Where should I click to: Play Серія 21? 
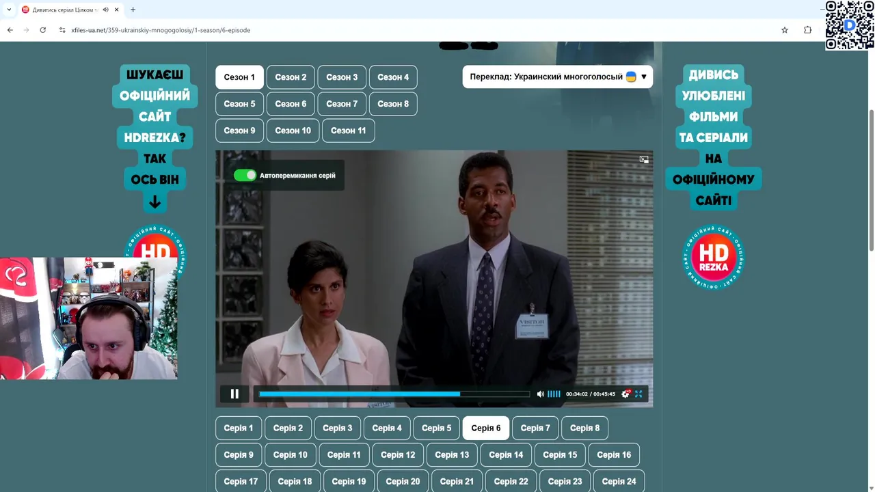[x=457, y=481]
